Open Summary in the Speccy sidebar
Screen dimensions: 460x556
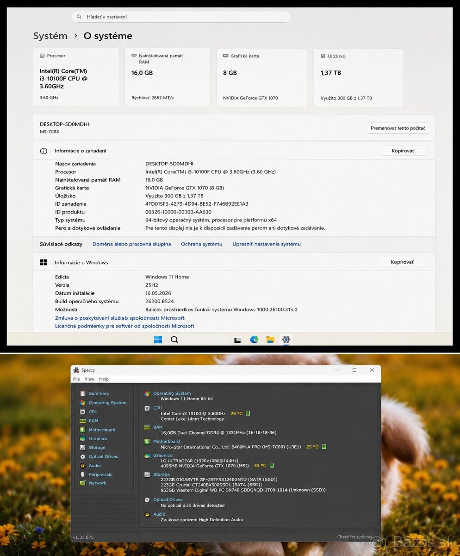(99, 393)
